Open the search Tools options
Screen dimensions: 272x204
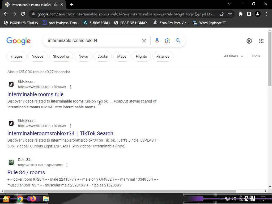255,56
